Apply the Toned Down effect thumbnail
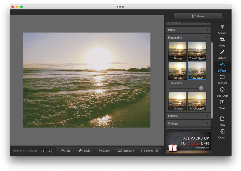The image size is (241, 171). click(197, 51)
